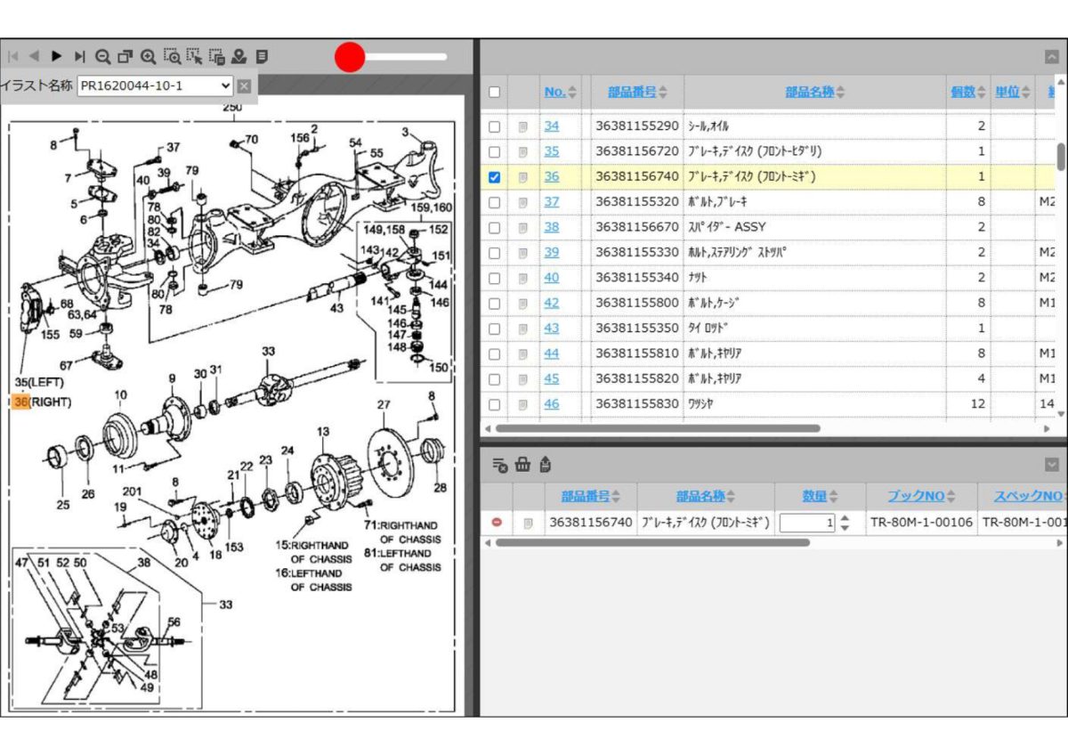Image resolution: width=1068 pixels, height=755 pixels.
Task: Open part number link 42
Action: click(552, 303)
